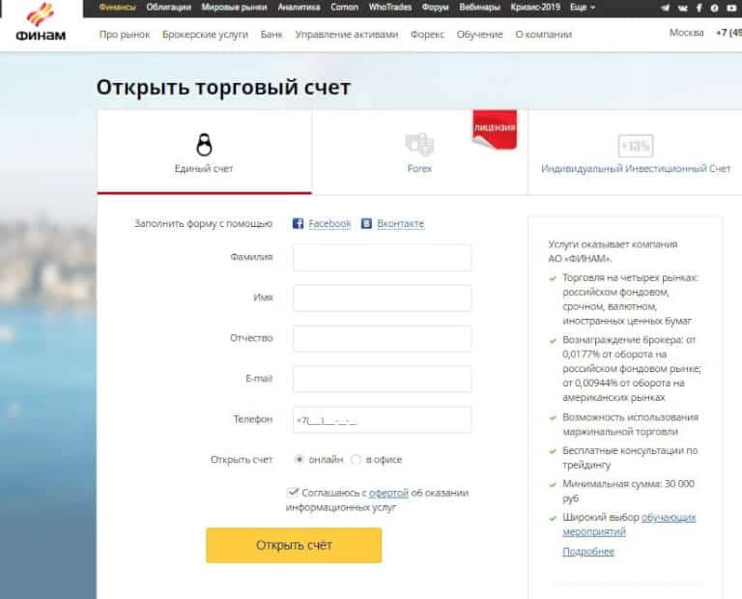Image resolution: width=742 pixels, height=599 pixels.
Task: Click the Открыть торговый счет heading
Action: point(223,88)
